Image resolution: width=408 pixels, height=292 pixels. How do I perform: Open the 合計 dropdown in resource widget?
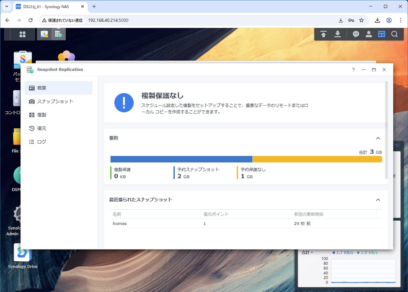[x=307, y=253]
